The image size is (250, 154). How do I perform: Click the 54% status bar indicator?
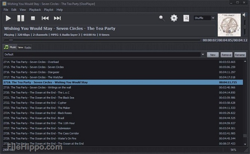point(233,150)
